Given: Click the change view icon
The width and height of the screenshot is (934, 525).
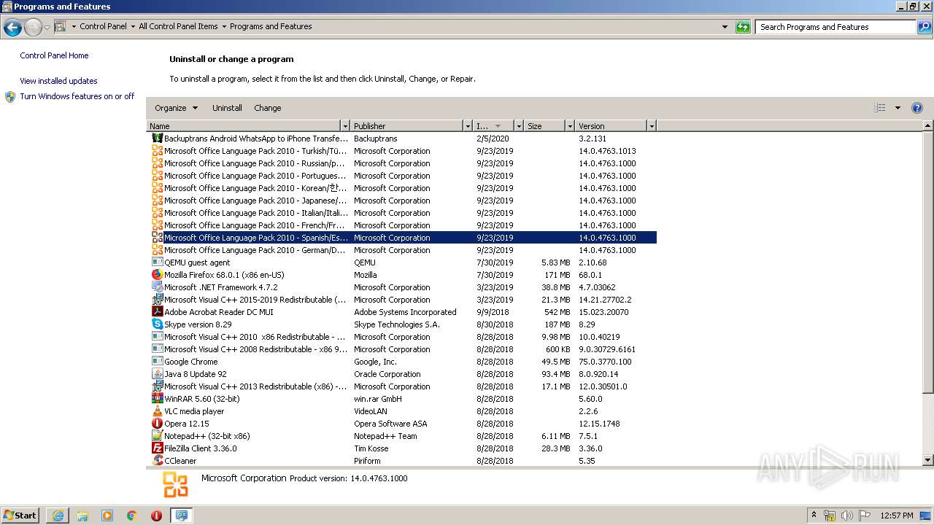Looking at the screenshot, I should (x=880, y=108).
